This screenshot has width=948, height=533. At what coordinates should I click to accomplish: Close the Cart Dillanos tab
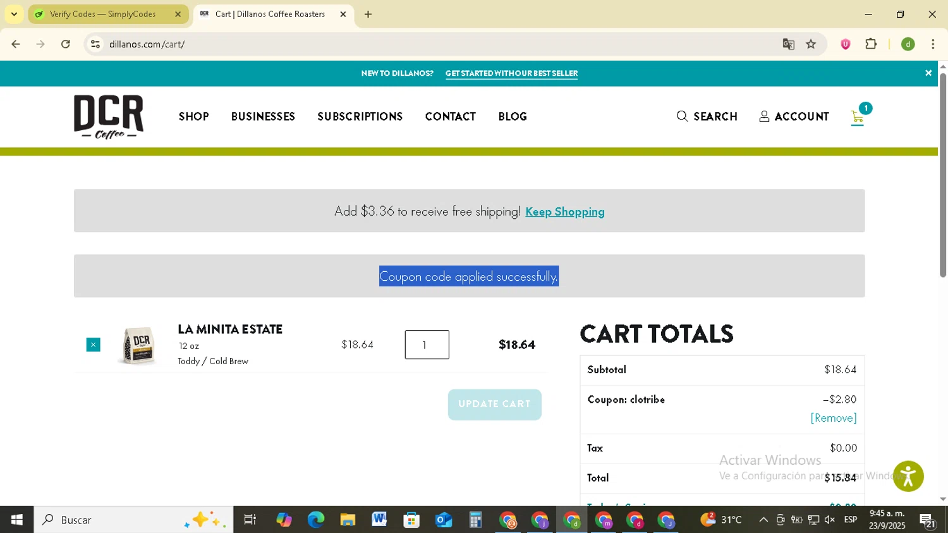[x=343, y=14]
